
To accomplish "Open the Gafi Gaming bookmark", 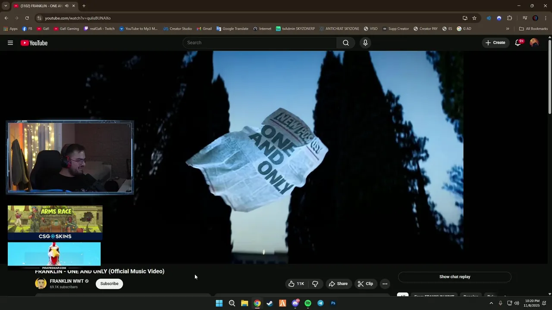I will (x=66, y=29).
